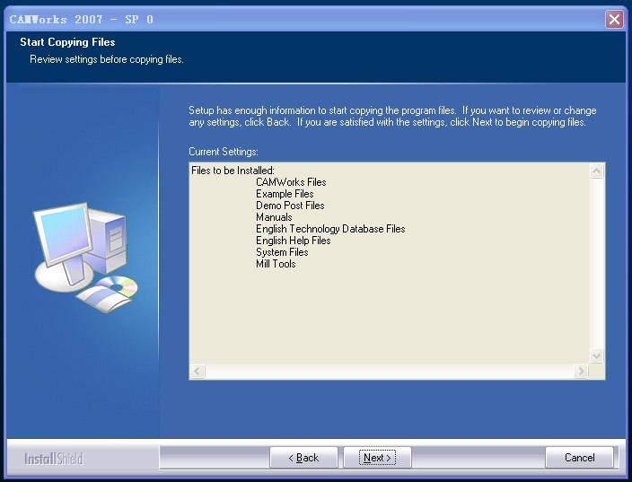Select the 'Mill Tools' line
The height and width of the screenshot is (482, 632).
276,264
